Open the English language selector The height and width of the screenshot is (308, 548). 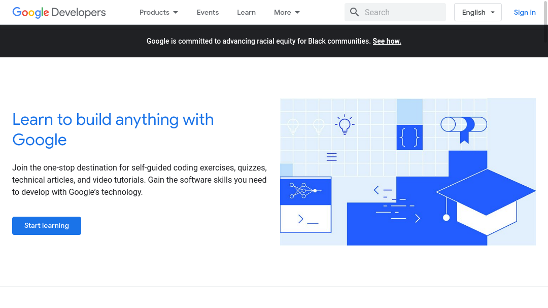[477, 12]
